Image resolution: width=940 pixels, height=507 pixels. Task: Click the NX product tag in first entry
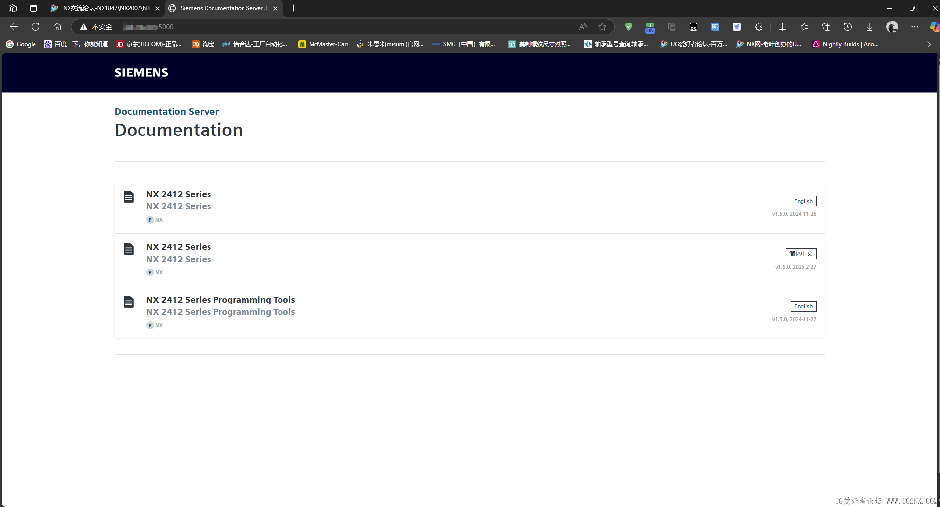coord(155,220)
